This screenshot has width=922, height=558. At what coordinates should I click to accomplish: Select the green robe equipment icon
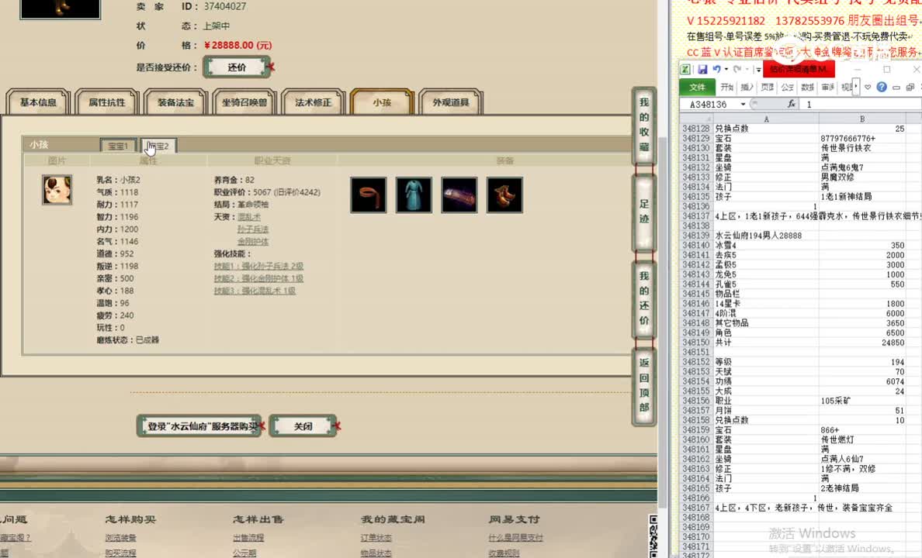(x=414, y=195)
